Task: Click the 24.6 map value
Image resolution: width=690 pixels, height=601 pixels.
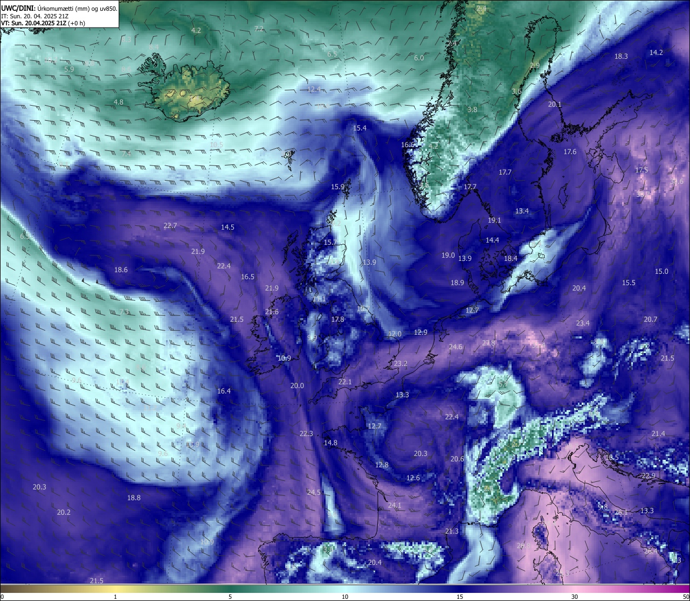Action: (456, 347)
